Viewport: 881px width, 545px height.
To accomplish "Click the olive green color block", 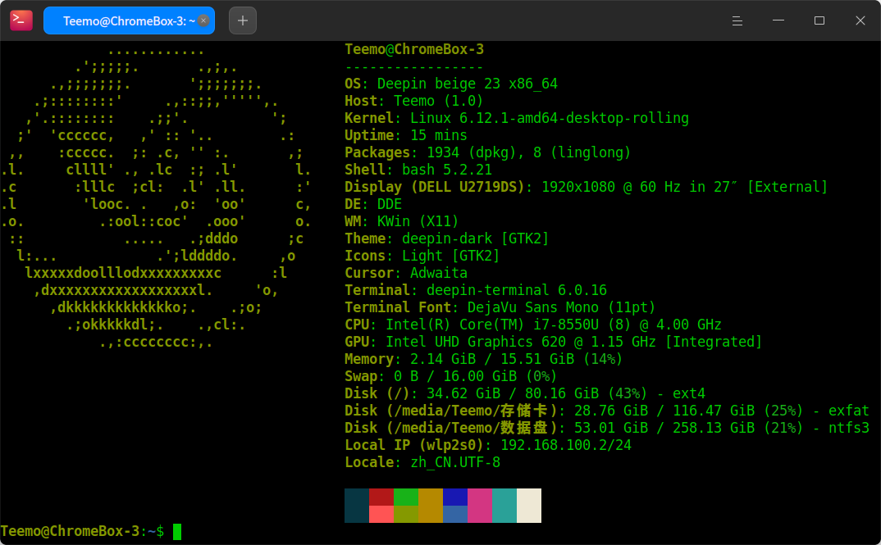I will (x=406, y=514).
